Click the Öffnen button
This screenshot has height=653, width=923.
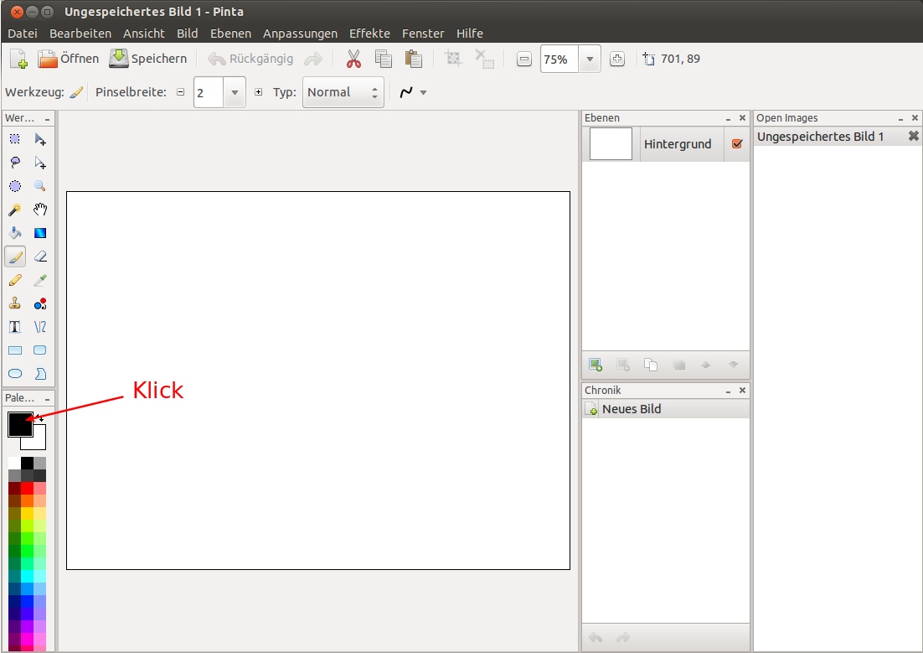coord(69,59)
